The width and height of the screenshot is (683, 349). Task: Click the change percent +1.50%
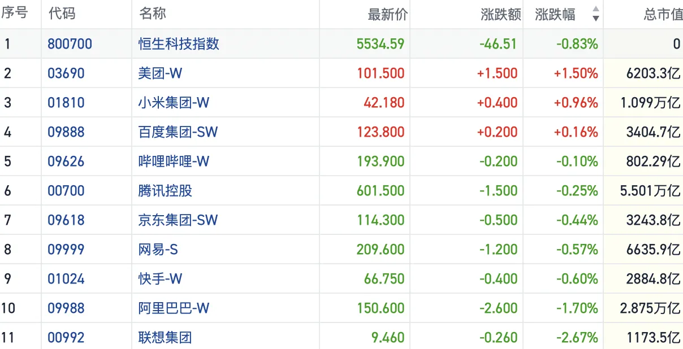tap(576, 73)
